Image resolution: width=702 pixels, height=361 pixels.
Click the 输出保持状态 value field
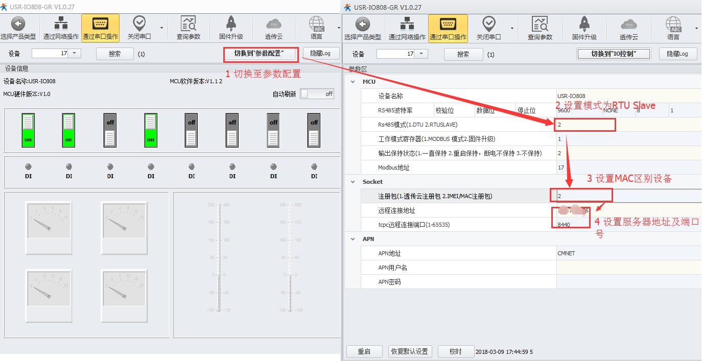629,153
